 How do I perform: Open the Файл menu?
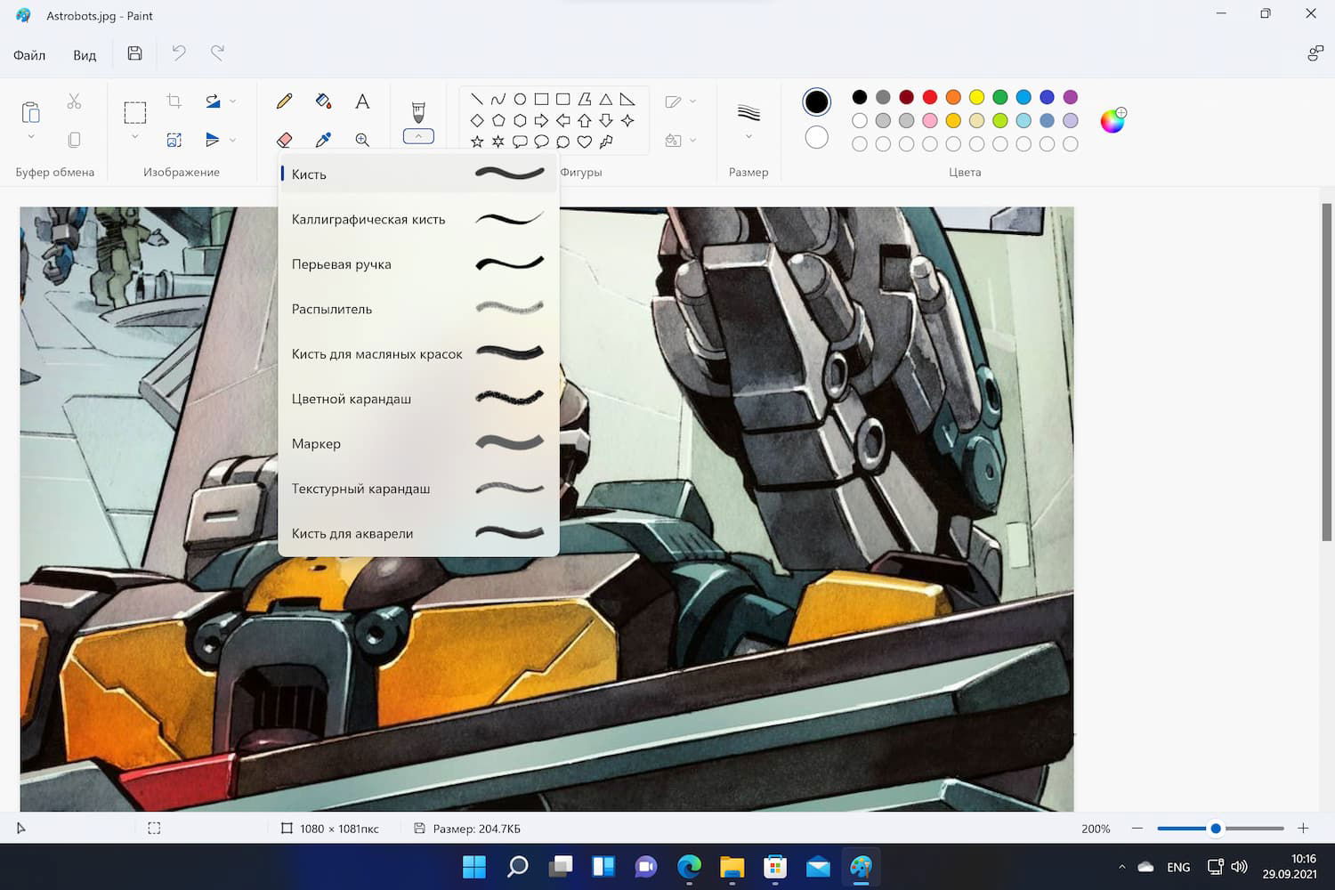coord(29,55)
